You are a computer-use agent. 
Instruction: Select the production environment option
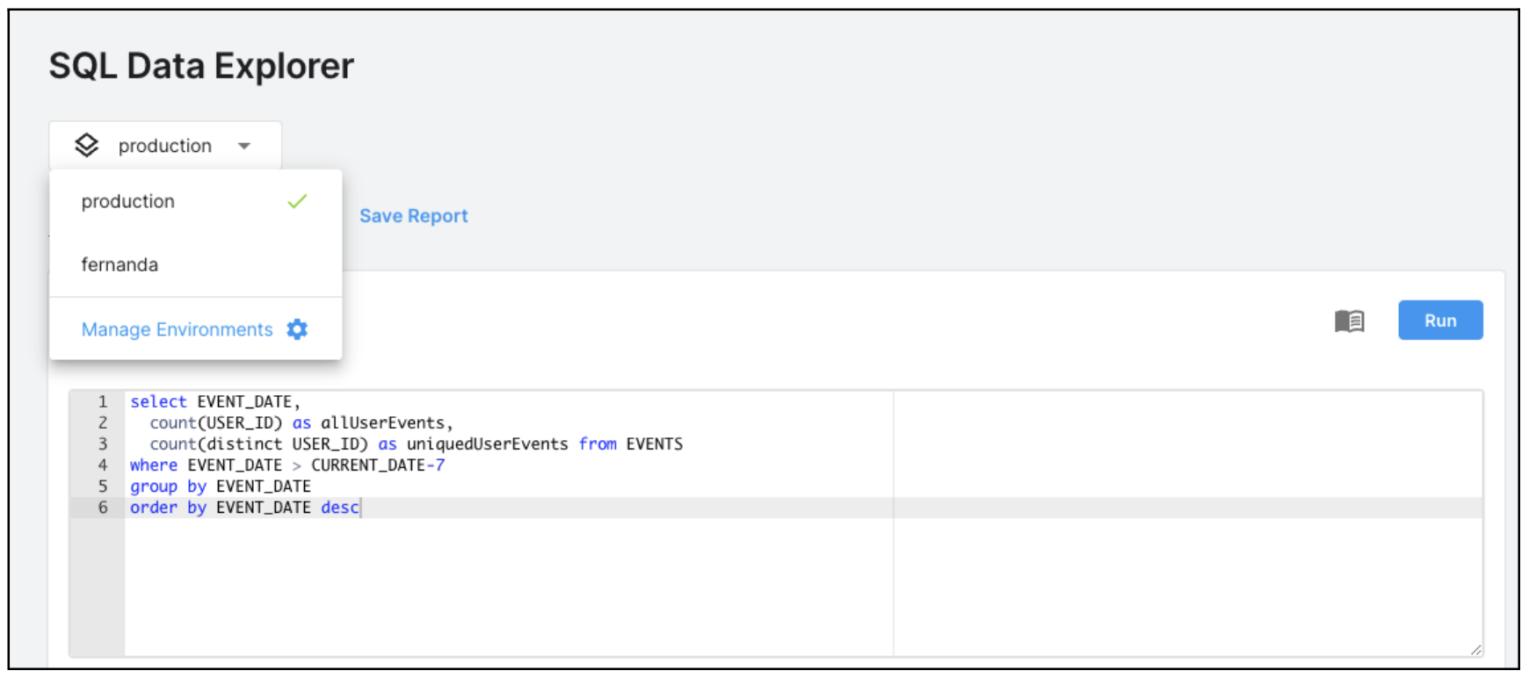[128, 201]
